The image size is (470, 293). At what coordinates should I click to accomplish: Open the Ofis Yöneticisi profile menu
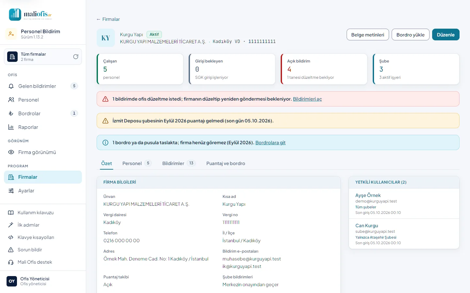click(43, 281)
